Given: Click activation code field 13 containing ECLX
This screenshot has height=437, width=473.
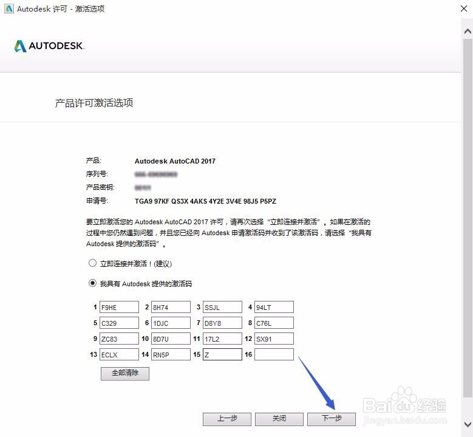Looking at the screenshot, I should pos(119,354).
